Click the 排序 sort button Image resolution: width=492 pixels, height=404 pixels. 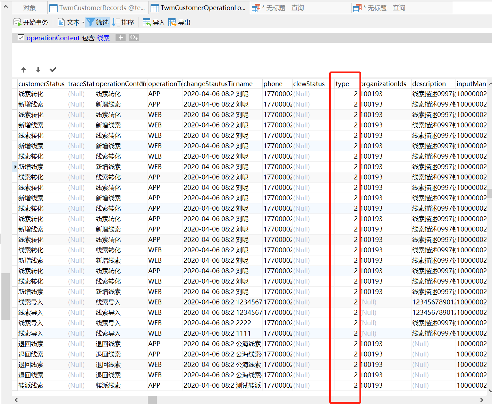click(x=123, y=23)
